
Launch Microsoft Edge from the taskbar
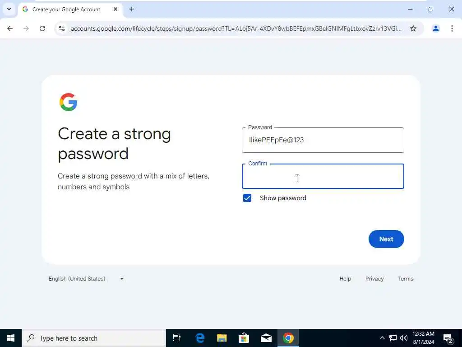coord(200,338)
